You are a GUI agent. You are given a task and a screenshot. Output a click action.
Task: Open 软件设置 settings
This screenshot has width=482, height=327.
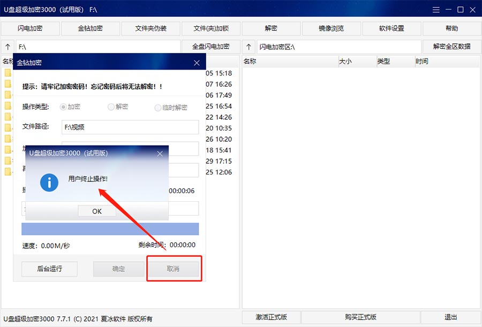tap(391, 28)
